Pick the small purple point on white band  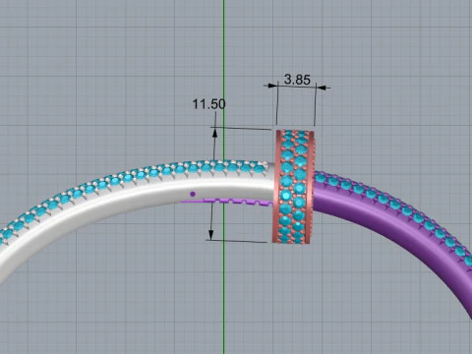193,194
